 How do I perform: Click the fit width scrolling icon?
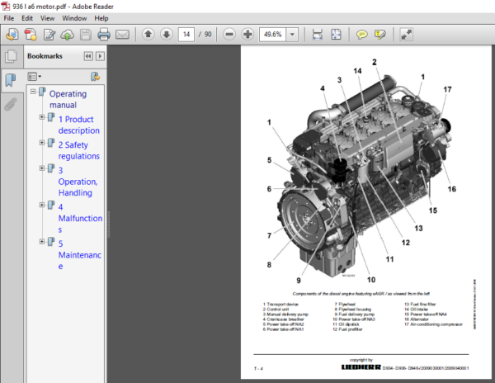pos(318,34)
